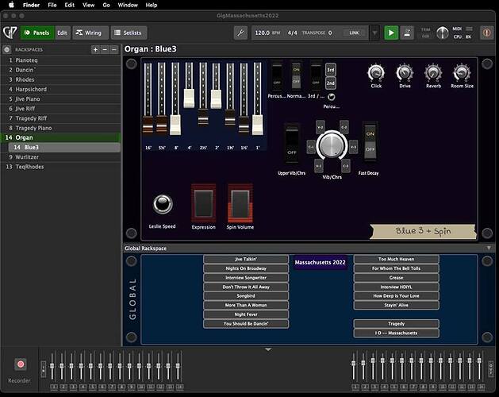The height and width of the screenshot is (397, 499).
Task: Click Finder in the menu bar
Action: click(x=31, y=5)
